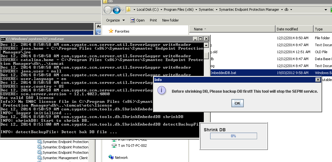The width and height of the screenshot is (332, 162).
Task: Expand arrow after Symantec Endpoint Protection Manager breadcrumb
Action: (x=282, y=10)
